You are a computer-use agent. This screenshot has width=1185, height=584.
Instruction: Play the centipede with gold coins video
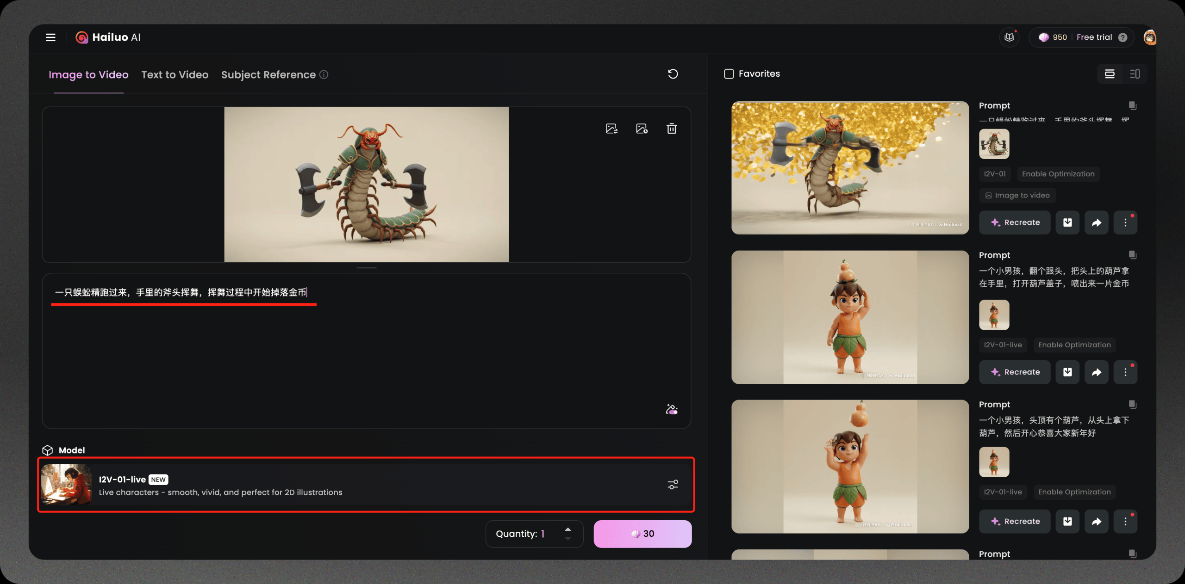click(x=850, y=168)
